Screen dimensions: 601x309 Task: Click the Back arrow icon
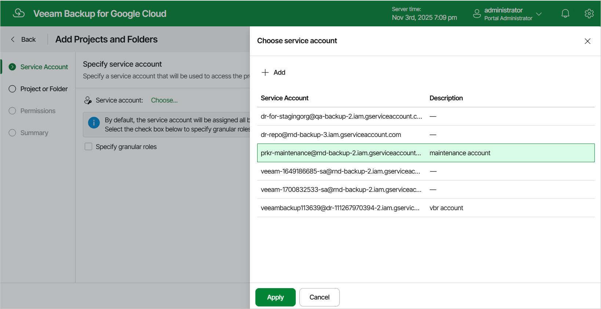(x=13, y=39)
